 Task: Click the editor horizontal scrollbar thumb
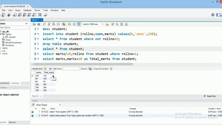click(x=83, y=64)
